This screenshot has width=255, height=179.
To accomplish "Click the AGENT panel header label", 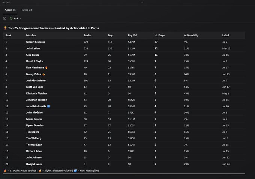I will coord(6,3).
